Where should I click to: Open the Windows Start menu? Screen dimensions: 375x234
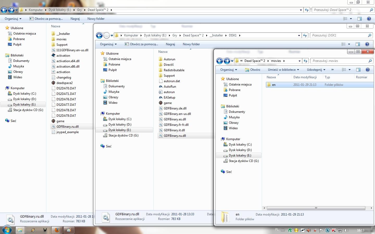pyautogui.click(x=7, y=230)
